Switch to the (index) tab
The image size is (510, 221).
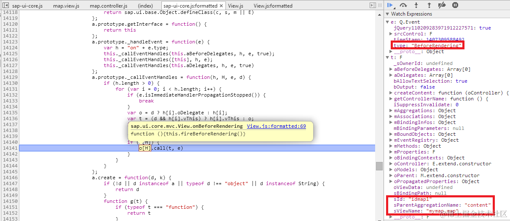(x=145, y=6)
